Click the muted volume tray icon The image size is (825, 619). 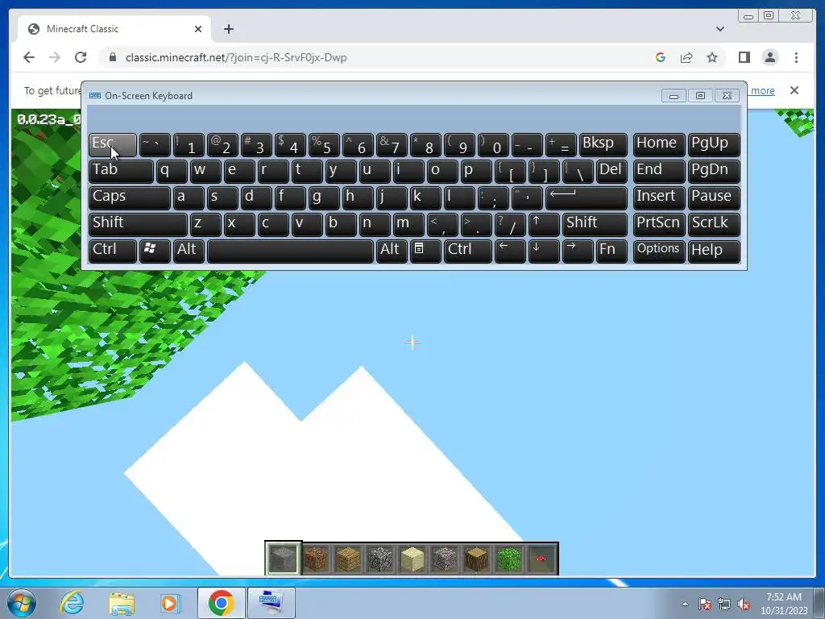pos(744,604)
